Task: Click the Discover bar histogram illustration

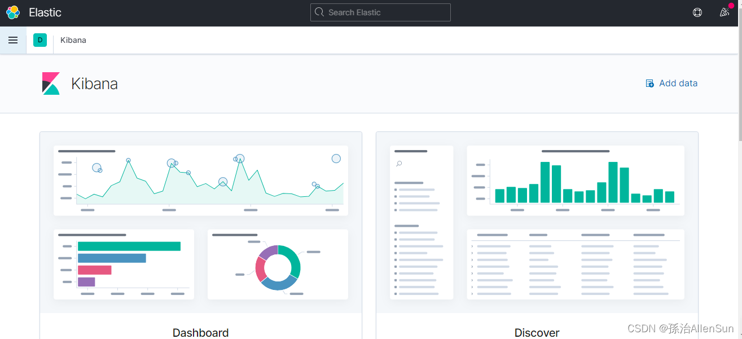Action: (x=576, y=180)
